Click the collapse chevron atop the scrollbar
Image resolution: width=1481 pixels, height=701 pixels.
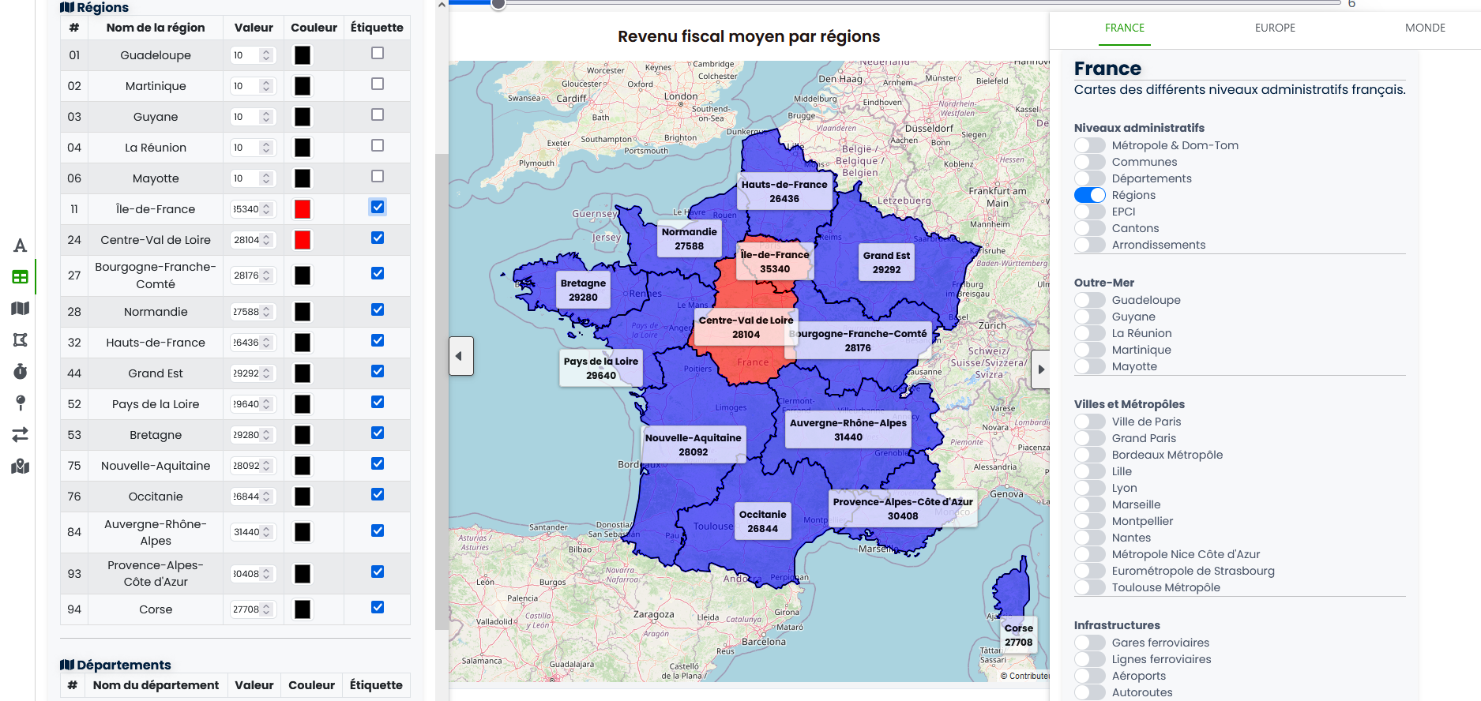[442, 5]
